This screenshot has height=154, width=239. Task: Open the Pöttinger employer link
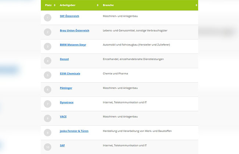click(x=66, y=88)
